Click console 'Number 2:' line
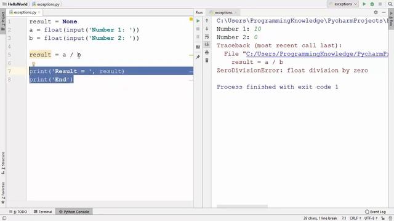The image size is (394, 221). [x=237, y=37]
